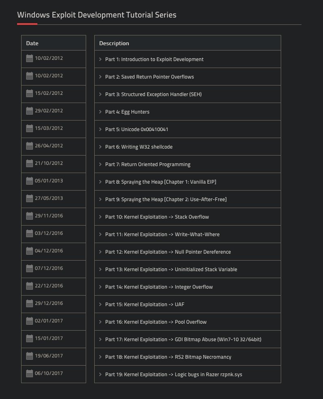Click calendar icon next to 15/03/2012
323x399 pixels.
[x=29, y=129]
